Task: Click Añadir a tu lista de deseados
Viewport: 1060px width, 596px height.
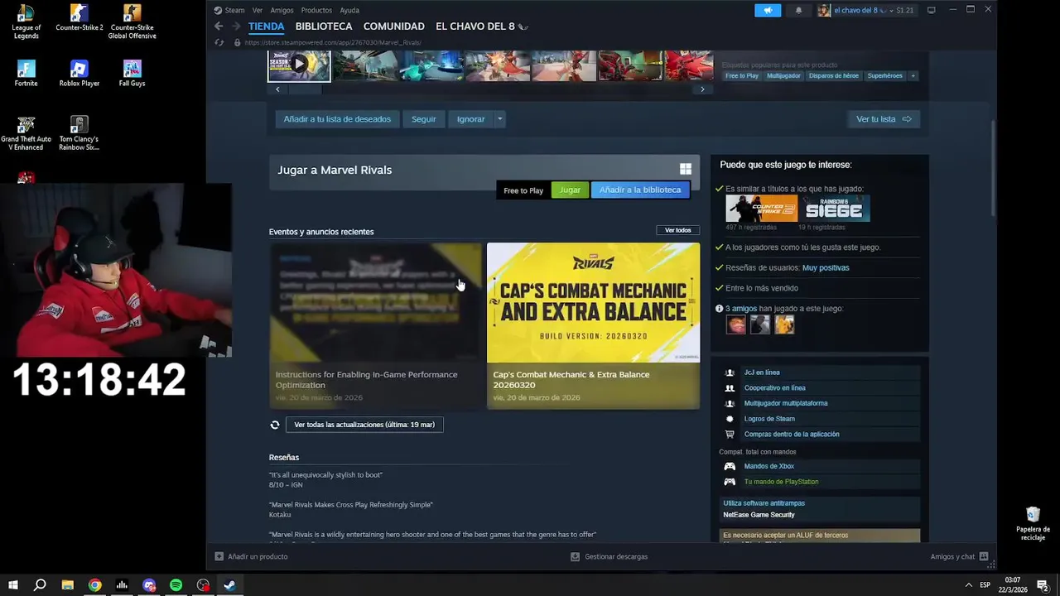Action: (x=337, y=119)
